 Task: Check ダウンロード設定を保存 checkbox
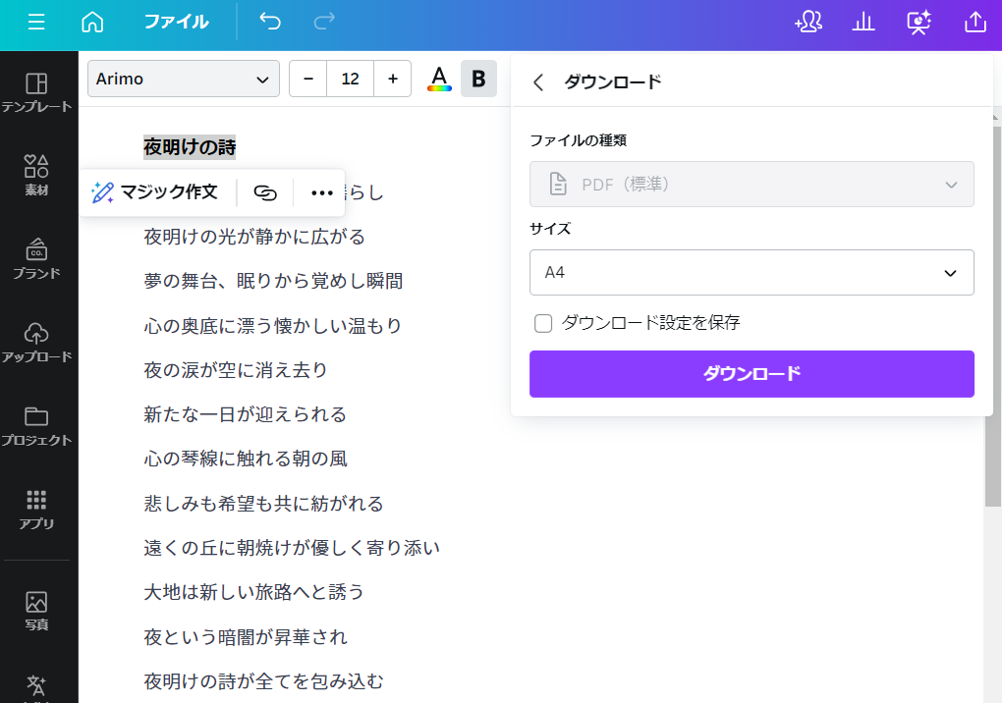(x=543, y=323)
